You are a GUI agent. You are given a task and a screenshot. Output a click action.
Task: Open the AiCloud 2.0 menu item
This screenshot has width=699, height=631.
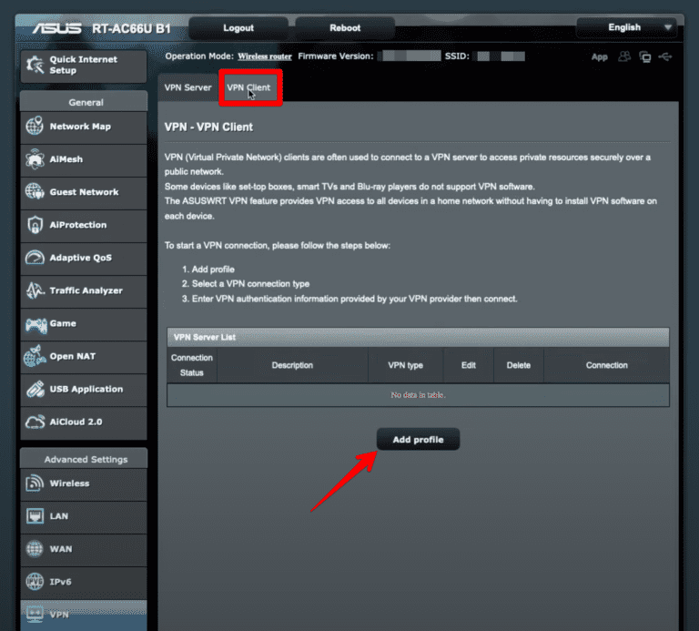[x=84, y=422]
